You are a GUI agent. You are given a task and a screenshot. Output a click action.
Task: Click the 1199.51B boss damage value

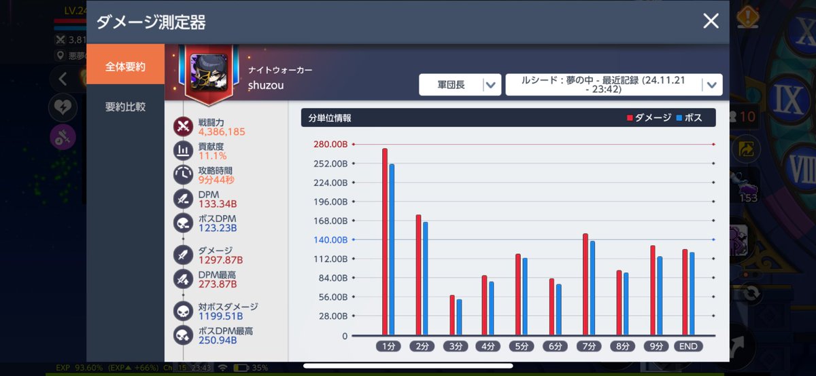[220, 316]
